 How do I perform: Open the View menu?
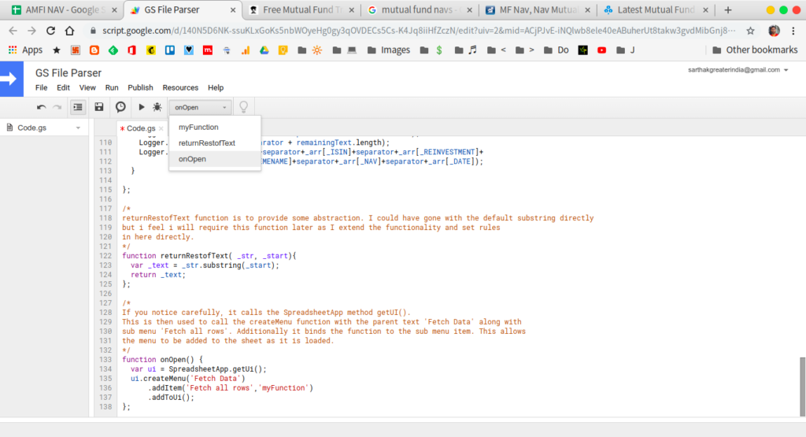coord(87,88)
